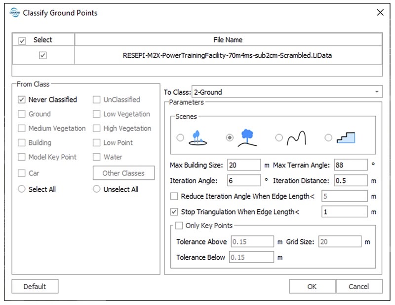Select the flat terrain with trees scene icon

tap(198, 138)
